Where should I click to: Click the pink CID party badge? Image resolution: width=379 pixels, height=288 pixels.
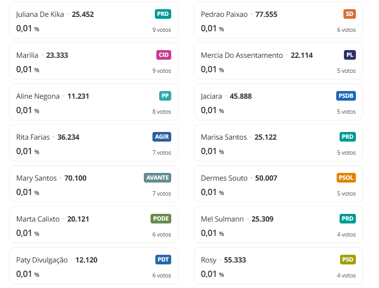[164, 55]
